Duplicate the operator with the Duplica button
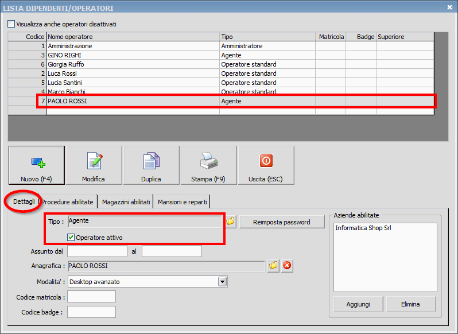 151,165
